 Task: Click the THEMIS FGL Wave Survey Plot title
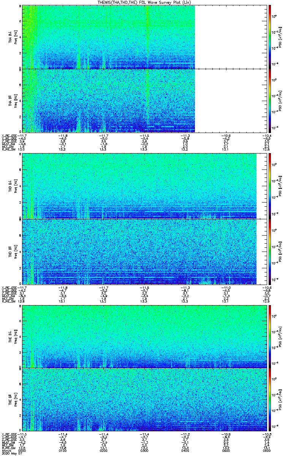tap(144, 2)
